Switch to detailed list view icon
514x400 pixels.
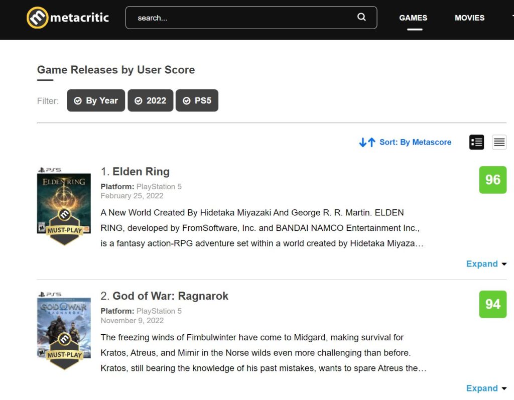(x=476, y=142)
